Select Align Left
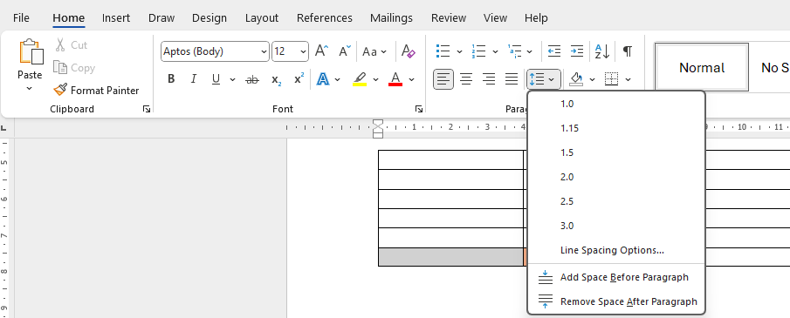The image size is (790, 318). click(x=443, y=79)
